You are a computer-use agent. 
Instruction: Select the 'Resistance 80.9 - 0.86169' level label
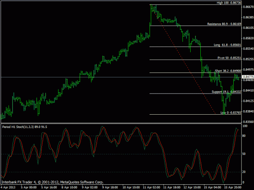(224, 24)
